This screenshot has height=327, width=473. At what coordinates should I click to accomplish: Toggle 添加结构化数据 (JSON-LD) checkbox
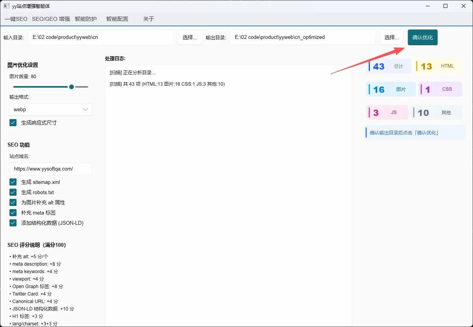coord(13,223)
